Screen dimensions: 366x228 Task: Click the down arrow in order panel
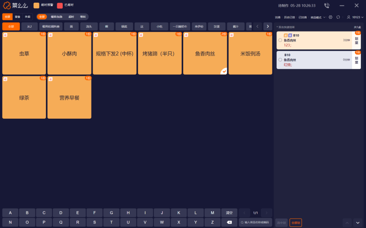(x=358, y=223)
